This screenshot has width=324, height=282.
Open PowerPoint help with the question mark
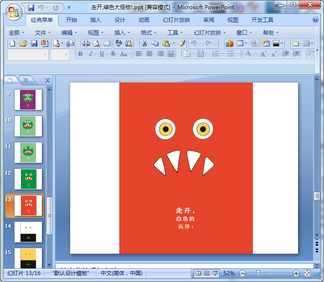(315, 20)
